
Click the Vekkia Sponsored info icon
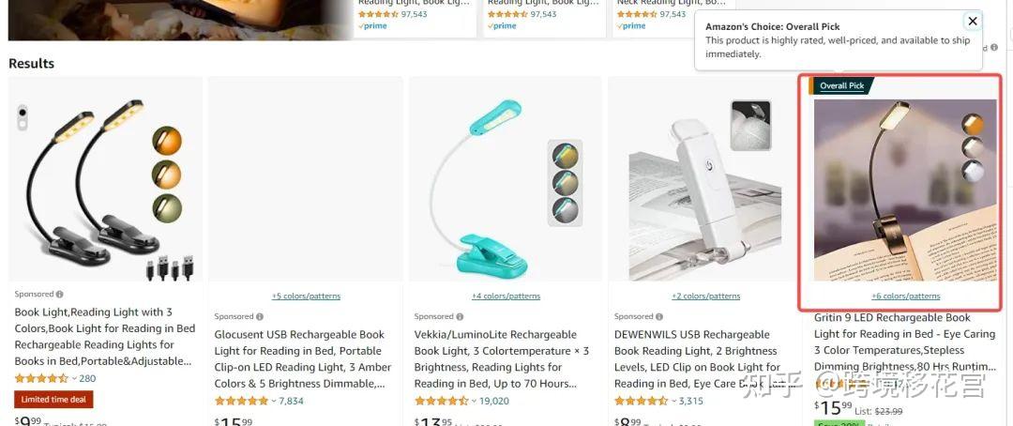460,317
